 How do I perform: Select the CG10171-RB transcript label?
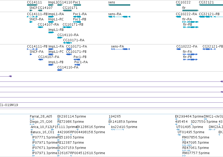(x=73, y=25)
